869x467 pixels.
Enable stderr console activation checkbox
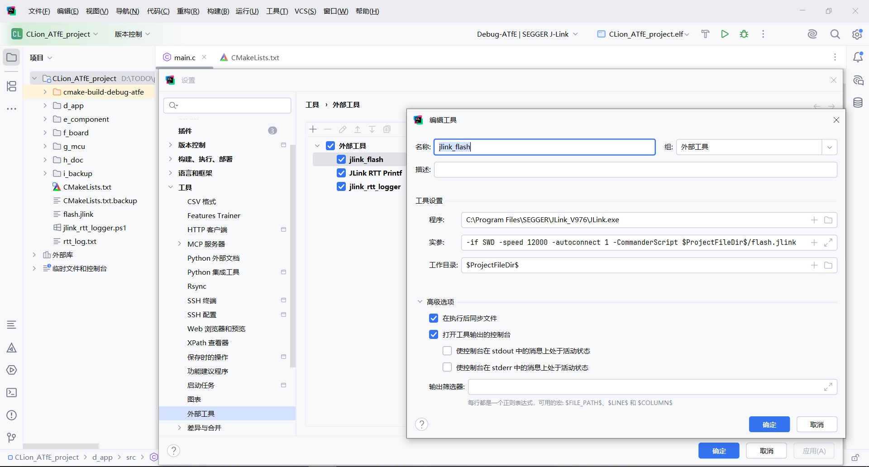447,367
